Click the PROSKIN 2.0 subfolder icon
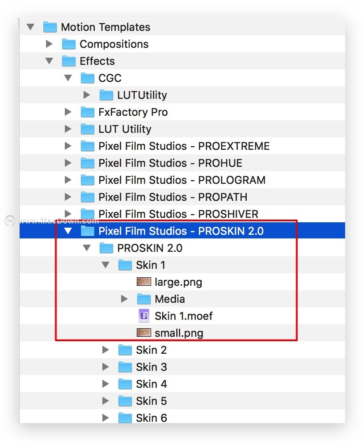The image size is (363, 441). [106, 248]
